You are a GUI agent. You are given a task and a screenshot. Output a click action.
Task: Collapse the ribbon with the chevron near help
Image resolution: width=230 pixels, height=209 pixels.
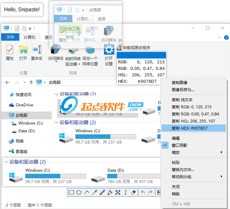[x=219, y=38]
